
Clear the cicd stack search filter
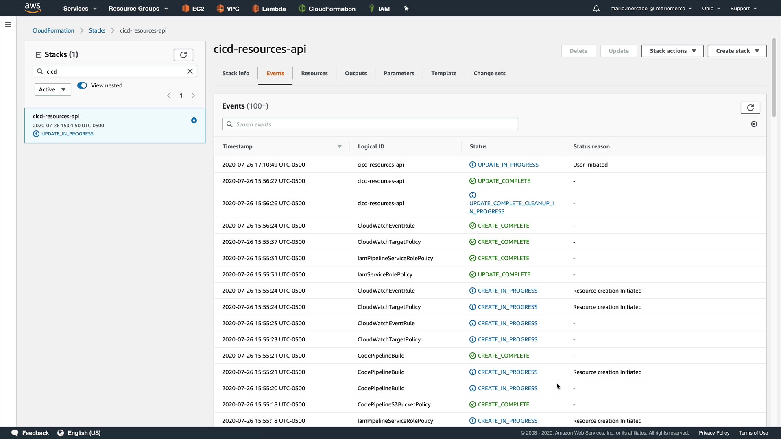pyautogui.click(x=190, y=71)
